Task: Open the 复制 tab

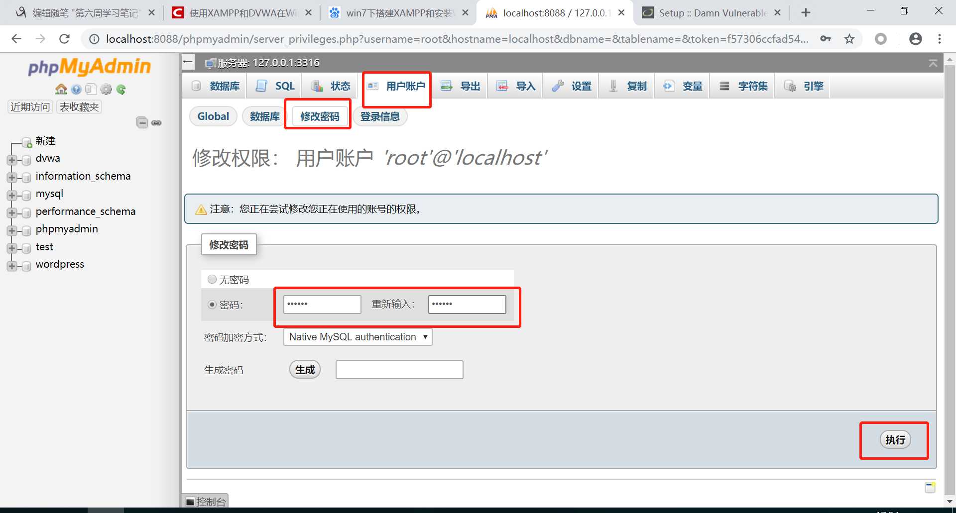Action: pyautogui.click(x=627, y=86)
